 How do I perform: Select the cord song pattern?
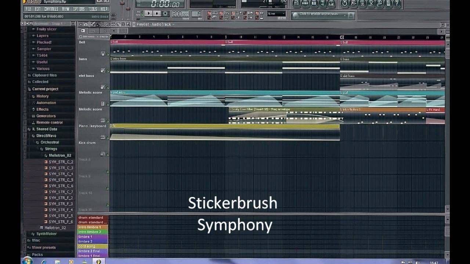93,246
